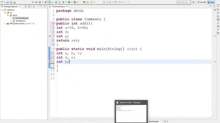Maximize the Package Explorer view

click(45, 6)
